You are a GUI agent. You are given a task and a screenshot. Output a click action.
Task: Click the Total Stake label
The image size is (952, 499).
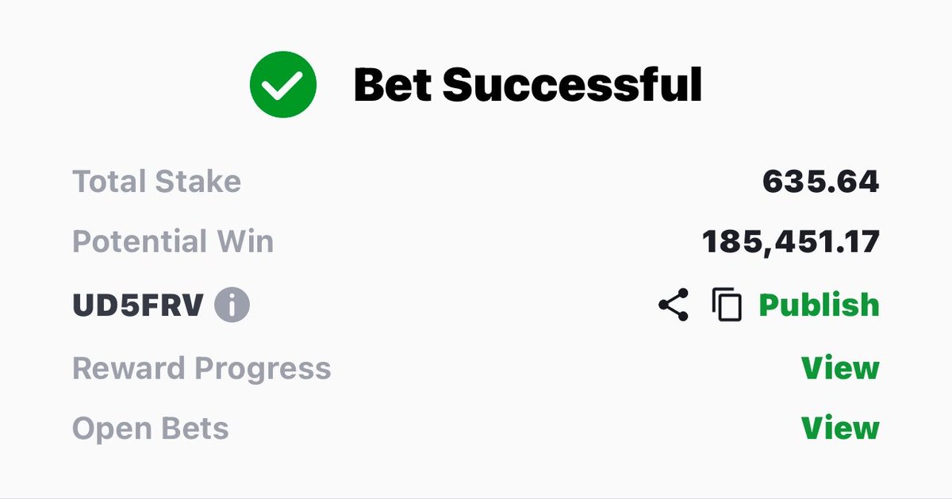click(156, 182)
